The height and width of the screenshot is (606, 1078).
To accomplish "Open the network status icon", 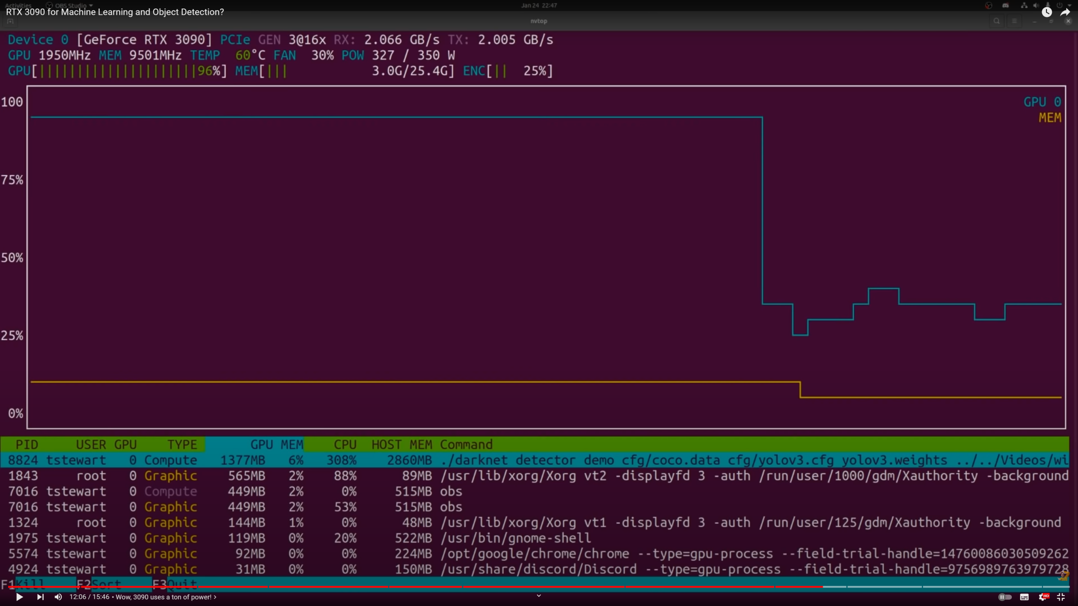I will pyautogui.click(x=1024, y=5).
